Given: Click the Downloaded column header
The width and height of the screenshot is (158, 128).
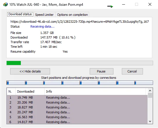Looking at the screenshot, I should pos(30,91).
